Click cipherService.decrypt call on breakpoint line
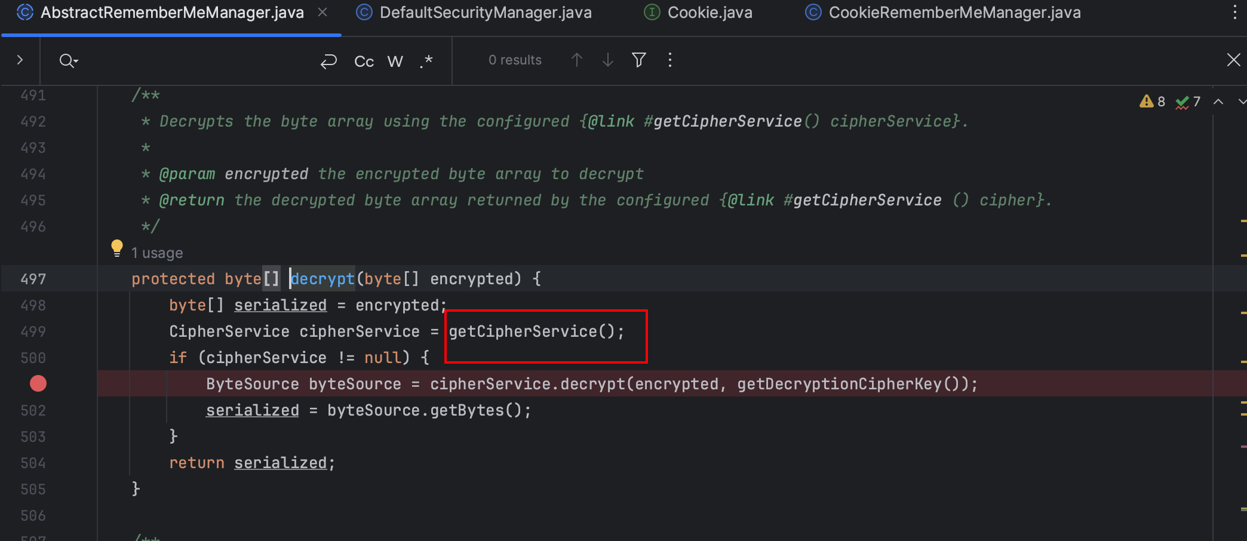Viewport: 1247px width, 541px height. pos(527,384)
